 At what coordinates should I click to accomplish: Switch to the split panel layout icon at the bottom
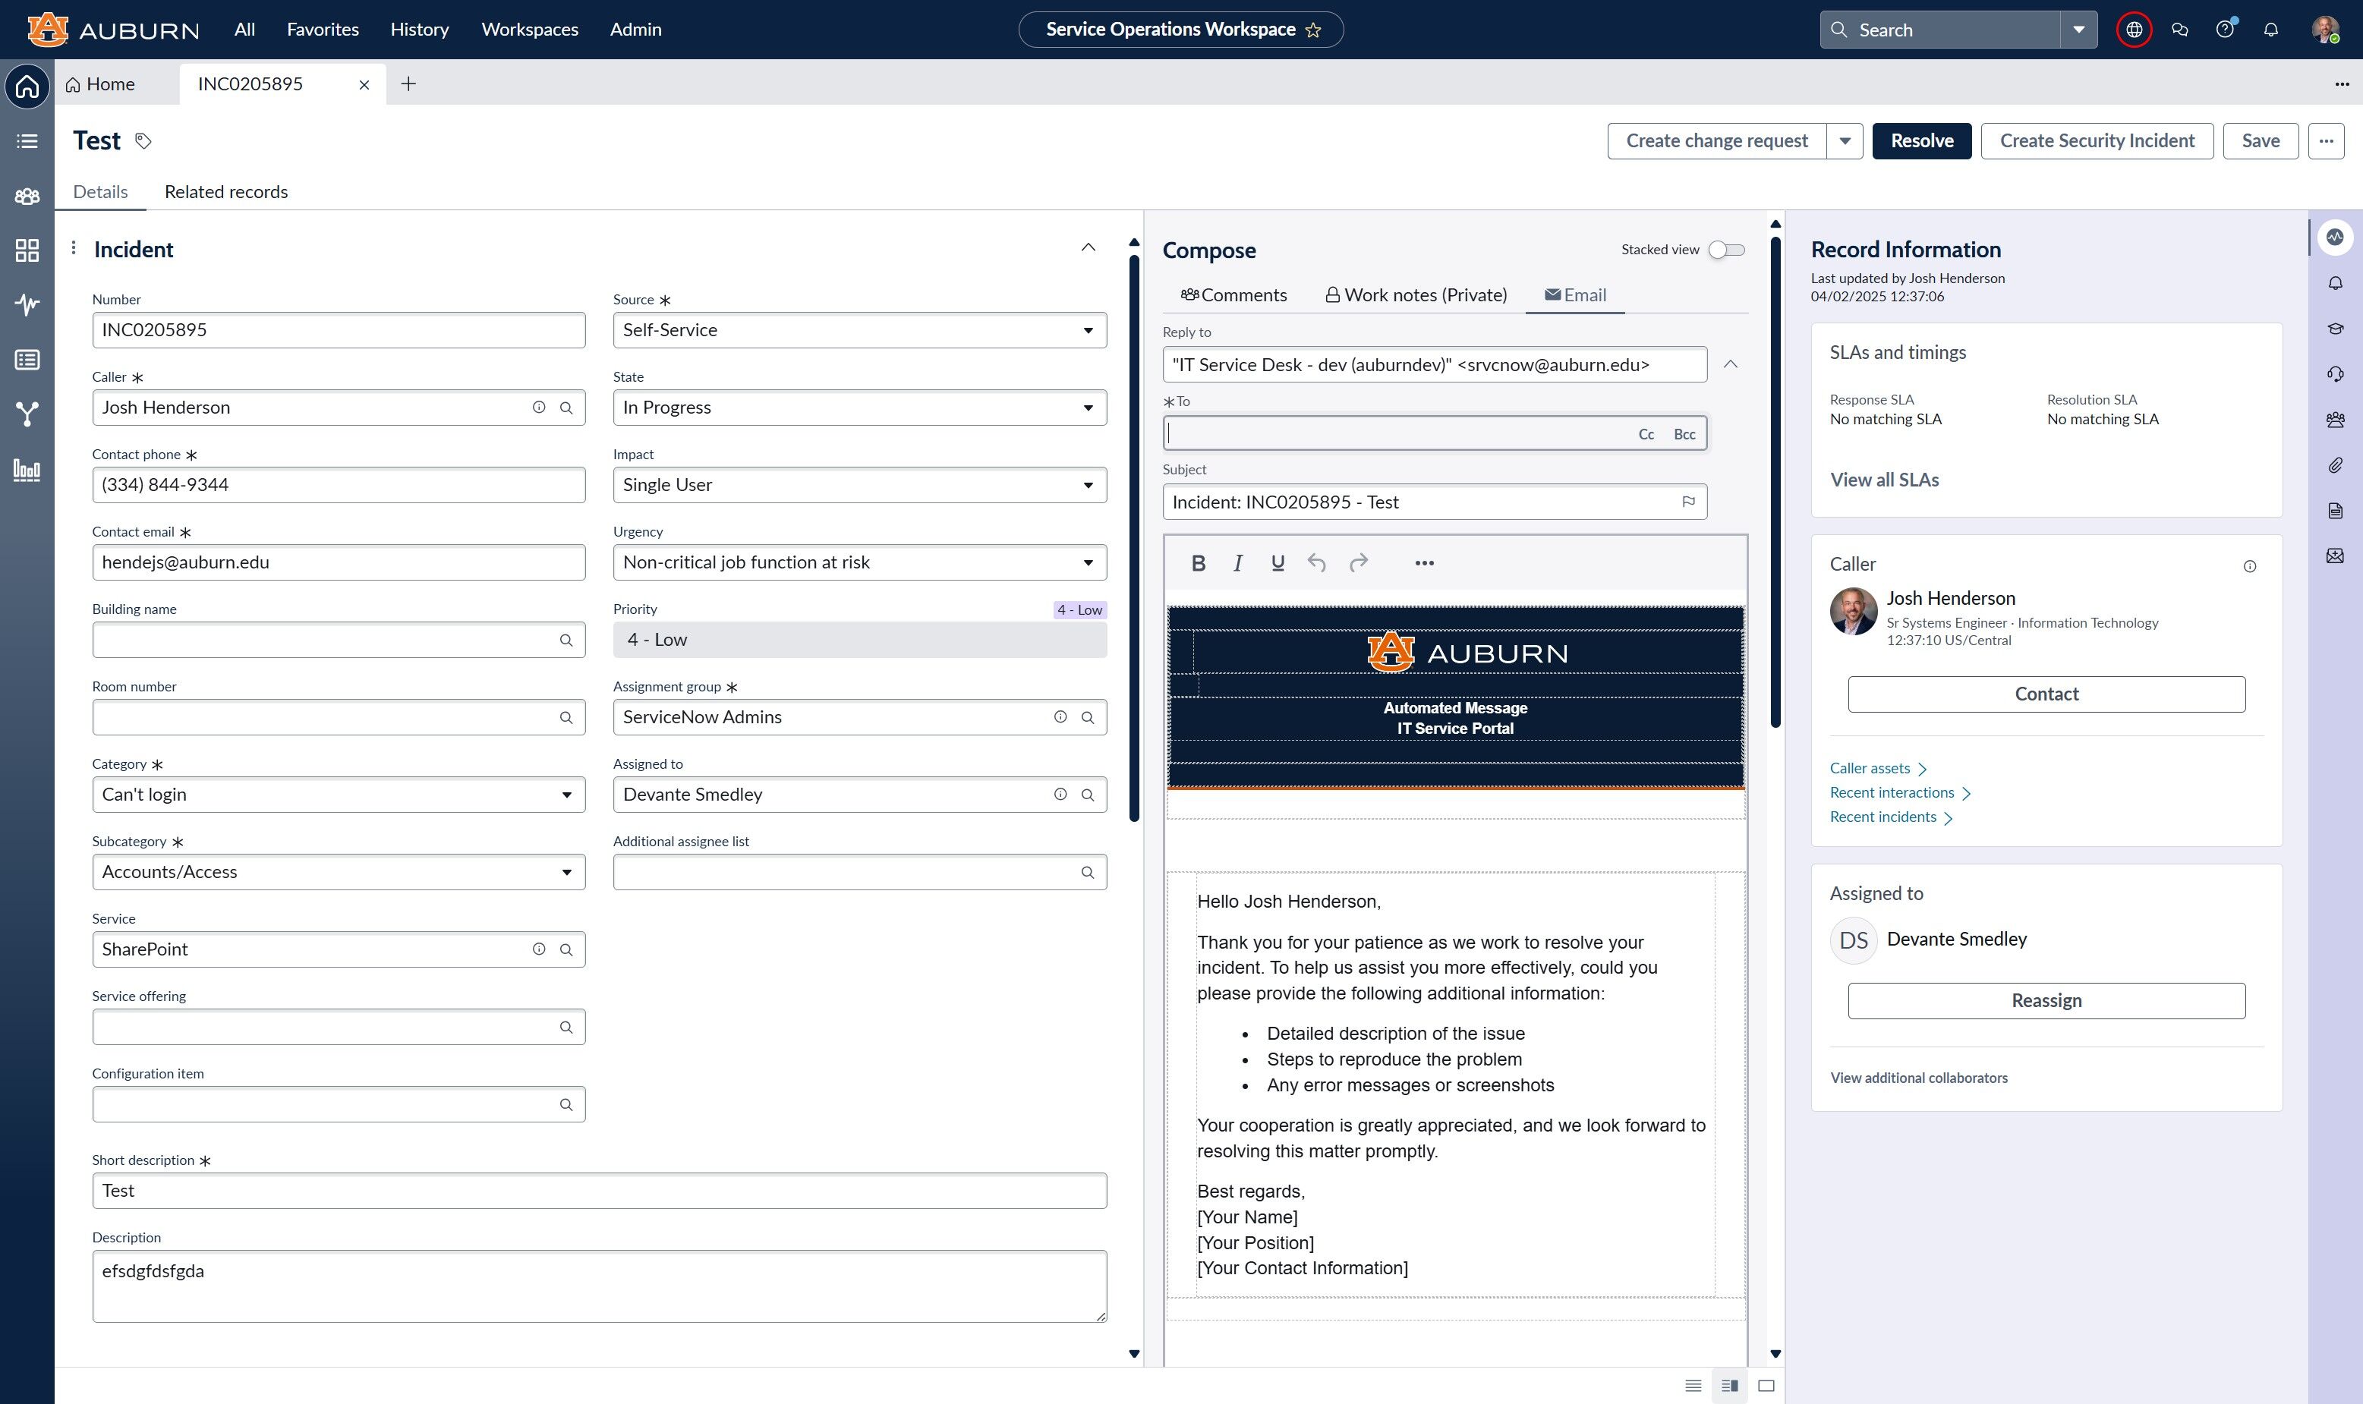point(1730,1386)
